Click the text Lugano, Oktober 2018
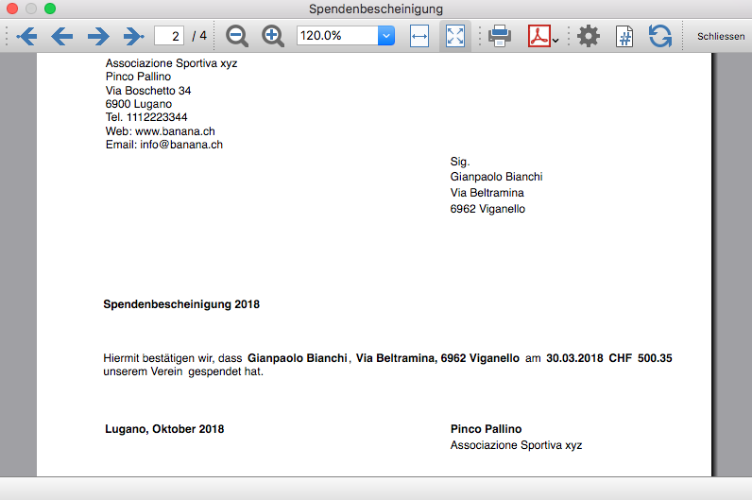752x500 pixels. [x=164, y=429]
